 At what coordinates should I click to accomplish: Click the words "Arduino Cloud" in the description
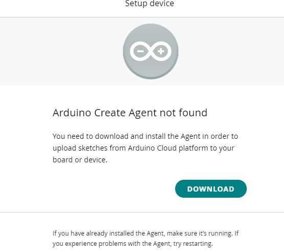point(152,148)
